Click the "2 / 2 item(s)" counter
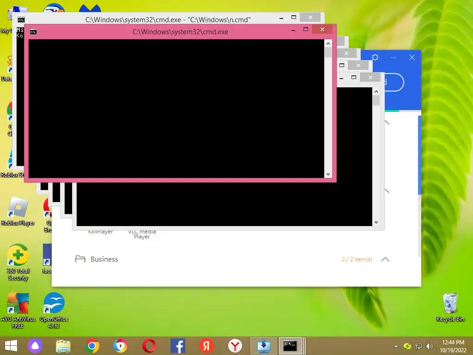Screen dimensions: 473x355 tap(357, 259)
